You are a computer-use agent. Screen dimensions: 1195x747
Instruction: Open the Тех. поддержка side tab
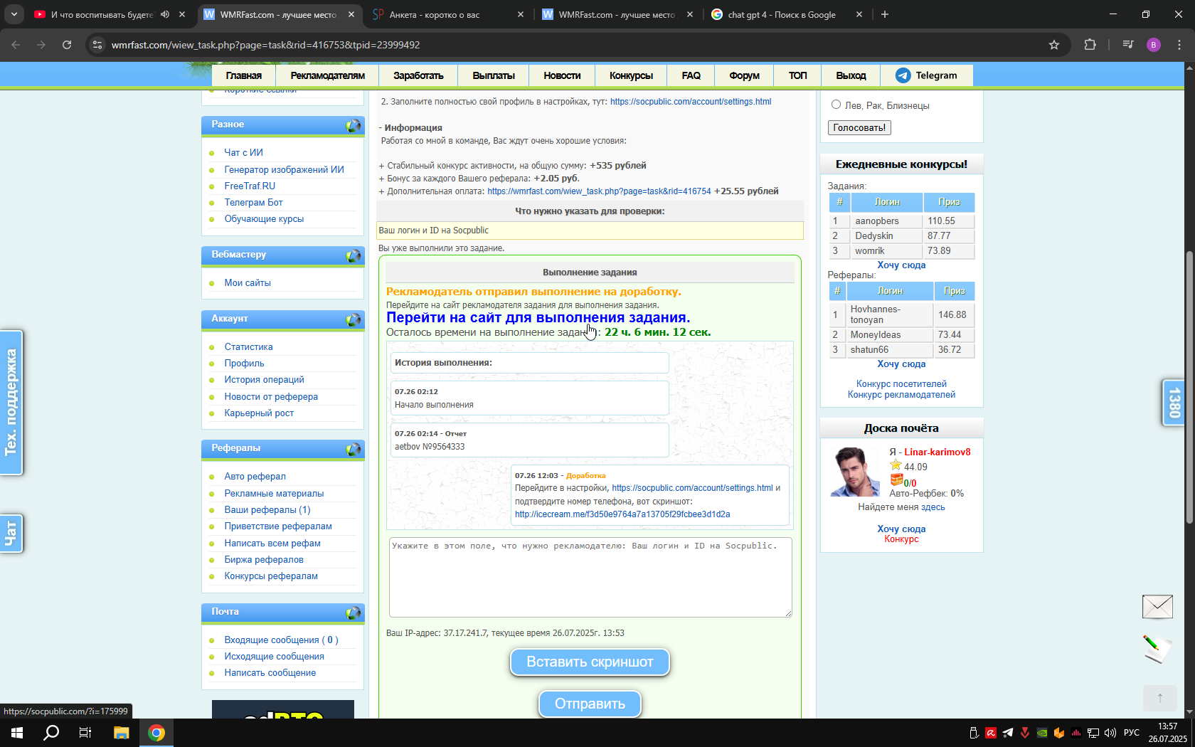11,403
